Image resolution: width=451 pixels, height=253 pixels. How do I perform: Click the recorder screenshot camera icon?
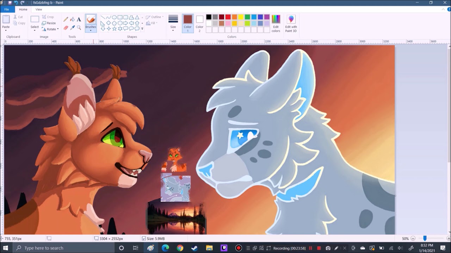point(328,248)
